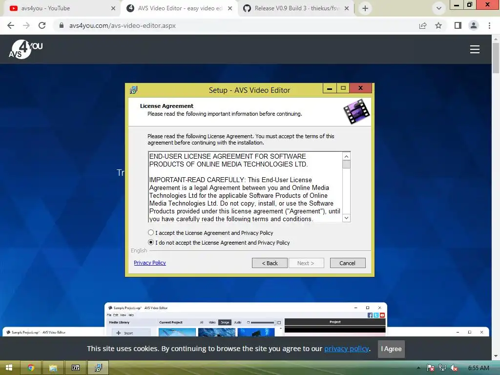
Task: Click the Back button in Setup
Action: pyautogui.click(x=270, y=263)
